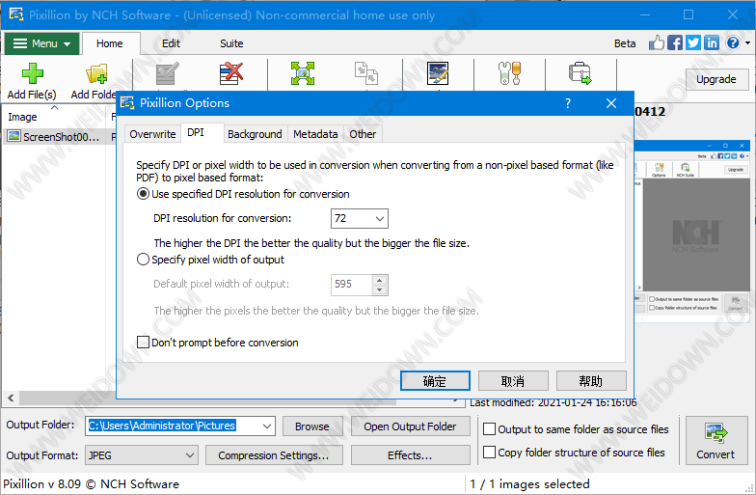This screenshot has width=756, height=495.
Task: Expand the DPI resolution dropdown showing 72
Action: pos(377,219)
